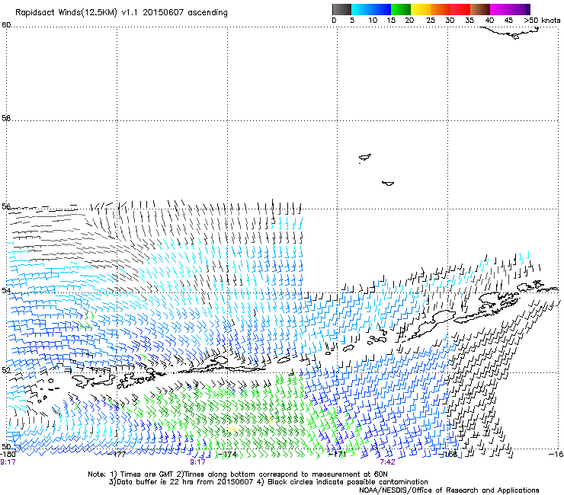The width and height of the screenshot is (564, 495).
Task: Click the purple 9:17 time stamp near -174
Action: click(x=197, y=462)
